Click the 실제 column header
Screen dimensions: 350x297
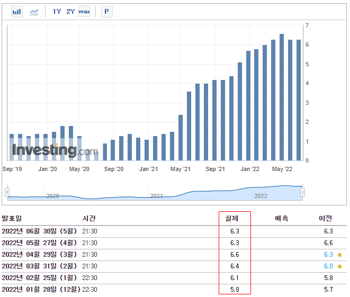pos(232,218)
